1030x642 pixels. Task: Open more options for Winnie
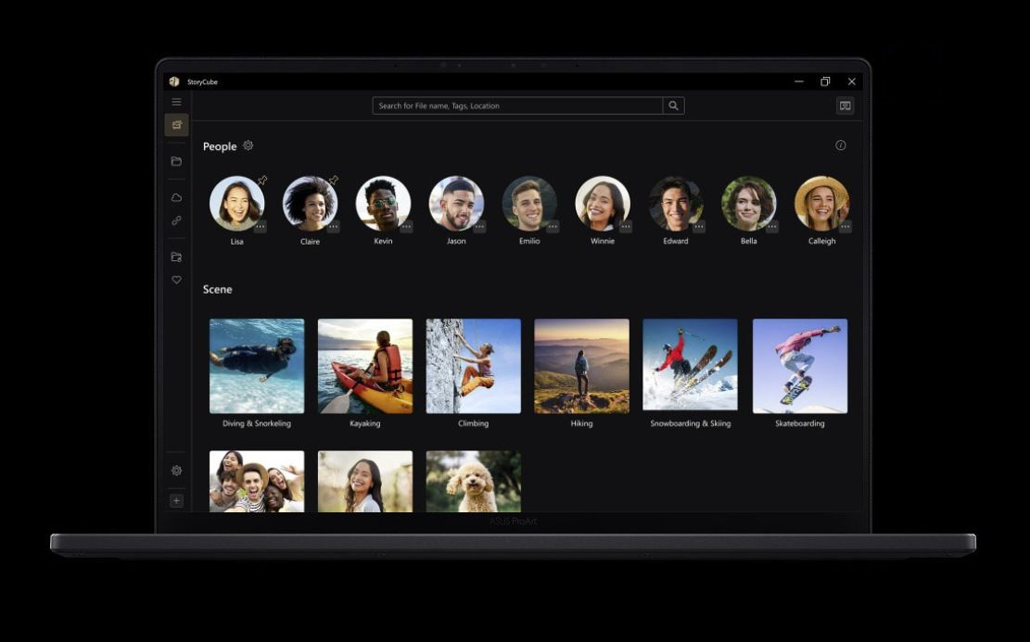tap(626, 227)
